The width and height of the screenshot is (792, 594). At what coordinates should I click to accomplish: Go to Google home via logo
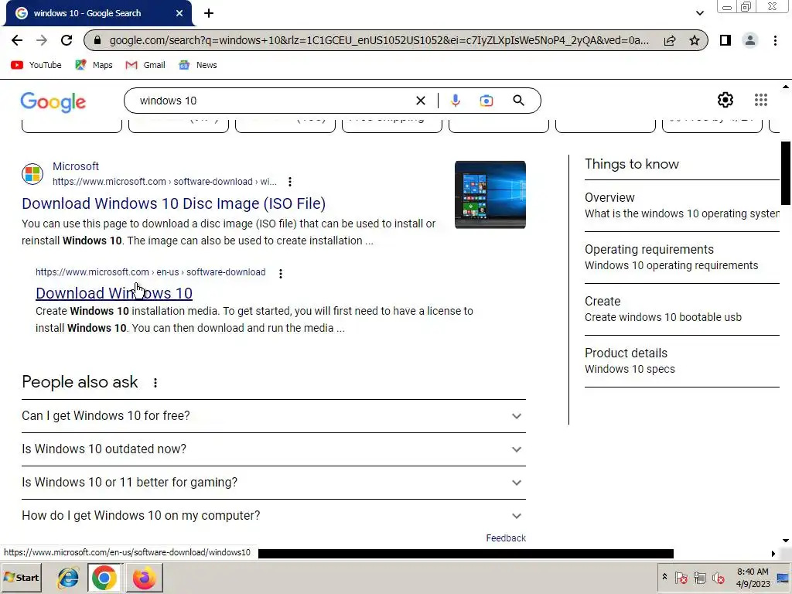pos(53,102)
